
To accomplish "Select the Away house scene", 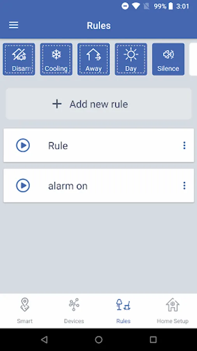I will [x=93, y=59].
